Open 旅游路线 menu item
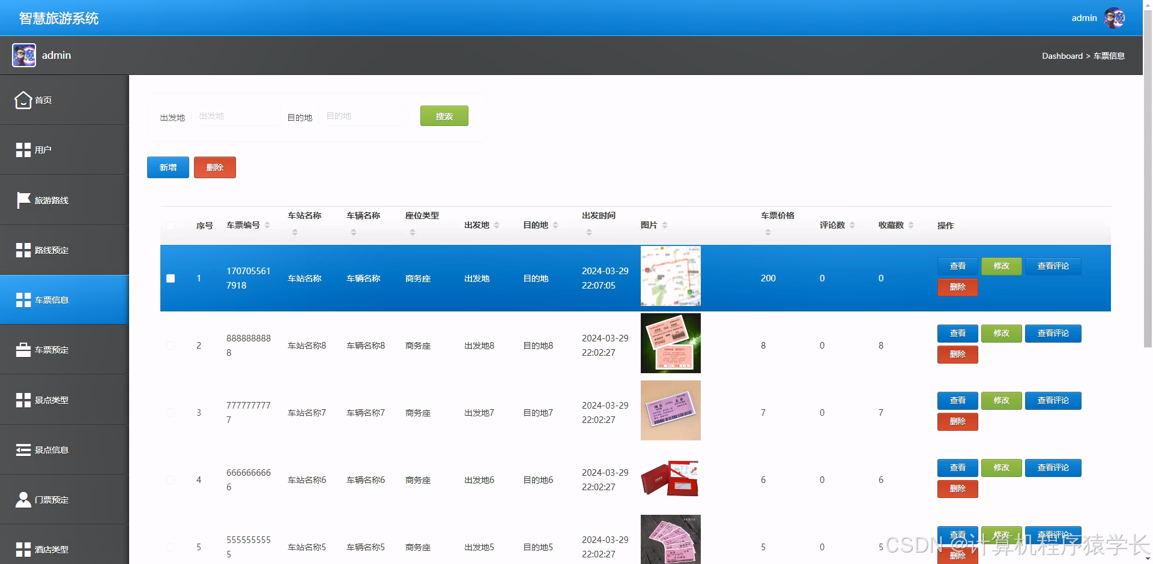This screenshot has width=1153, height=564. click(64, 200)
